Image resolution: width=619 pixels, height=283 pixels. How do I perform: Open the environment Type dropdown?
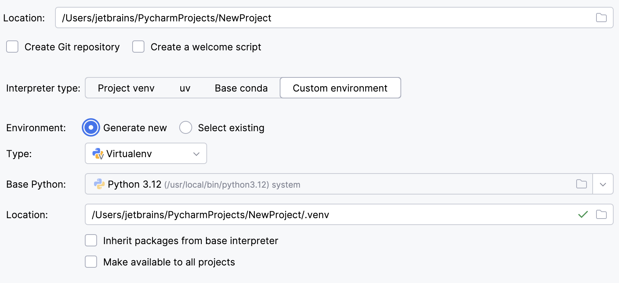click(x=196, y=153)
